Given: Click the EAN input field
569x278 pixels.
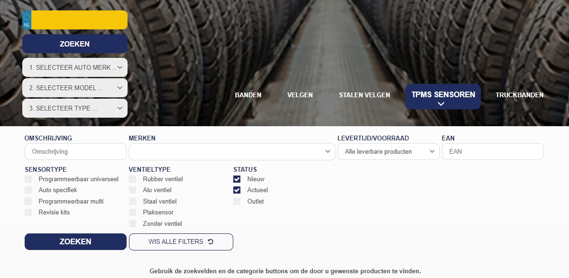Looking at the screenshot, I should (x=493, y=152).
